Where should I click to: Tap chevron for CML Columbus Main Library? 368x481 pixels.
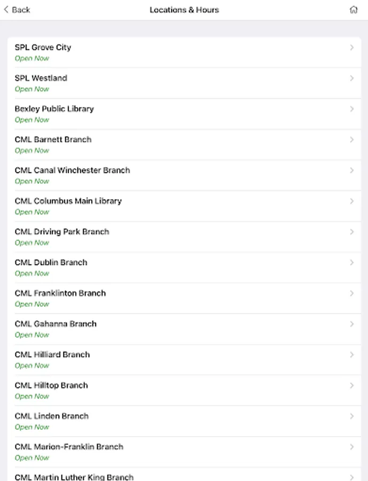(352, 201)
